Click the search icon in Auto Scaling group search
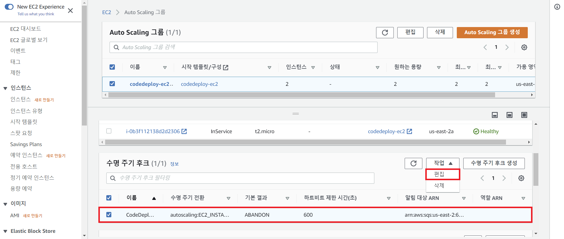This screenshot has height=239, width=564. pyautogui.click(x=116, y=47)
